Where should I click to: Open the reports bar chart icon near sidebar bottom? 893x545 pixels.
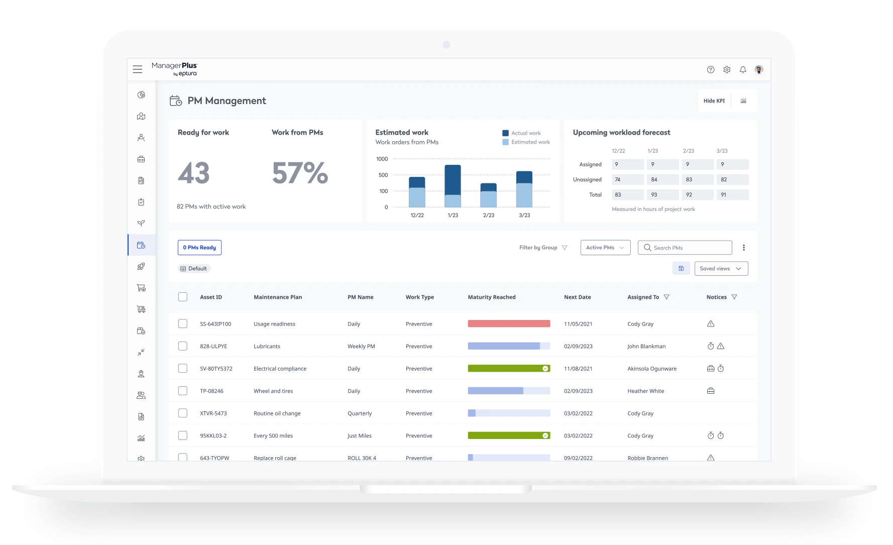point(141,438)
